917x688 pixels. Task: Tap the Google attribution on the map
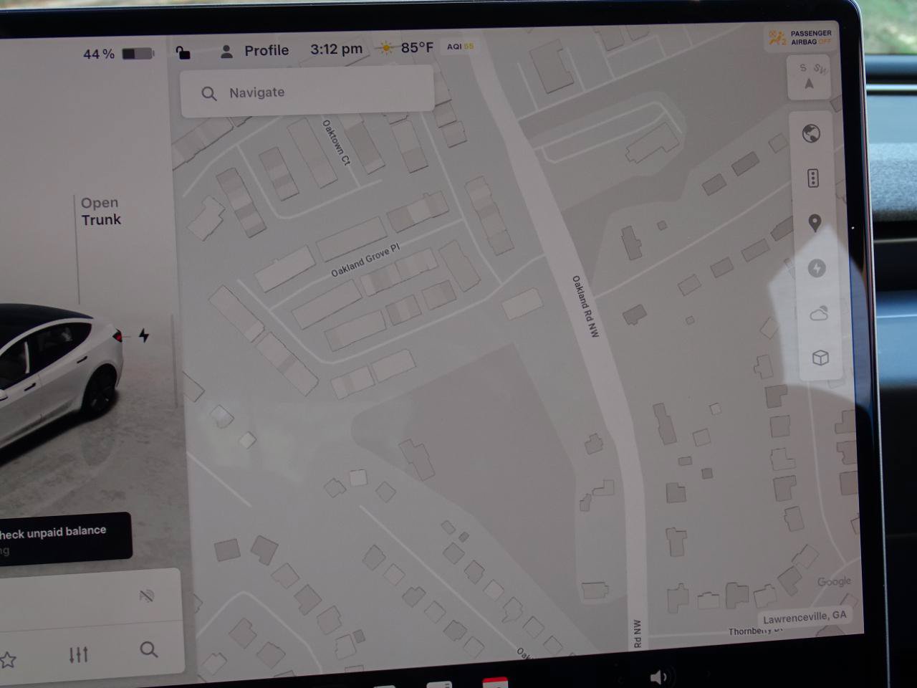[834, 581]
